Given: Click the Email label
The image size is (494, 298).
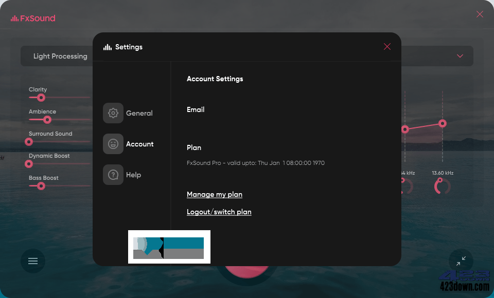Looking at the screenshot, I should tap(196, 109).
